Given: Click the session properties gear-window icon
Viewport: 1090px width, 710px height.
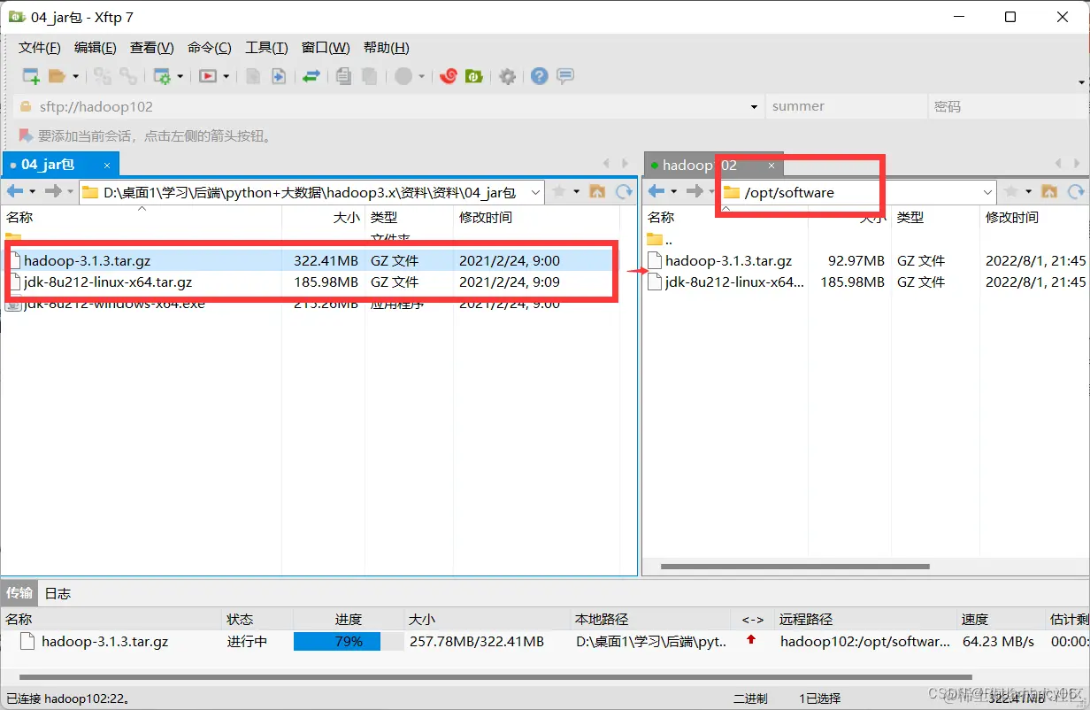Looking at the screenshot, I should (x=162, y=76).
